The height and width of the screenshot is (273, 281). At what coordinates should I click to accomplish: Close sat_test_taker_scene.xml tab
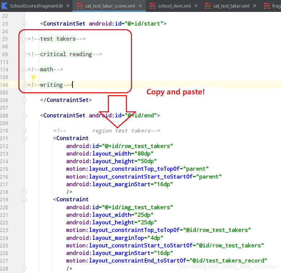pyautogui.click(x=140, y=6)
